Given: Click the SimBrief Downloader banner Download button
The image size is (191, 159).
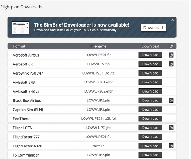Looking at the screenshot, I should coord(153,28).
